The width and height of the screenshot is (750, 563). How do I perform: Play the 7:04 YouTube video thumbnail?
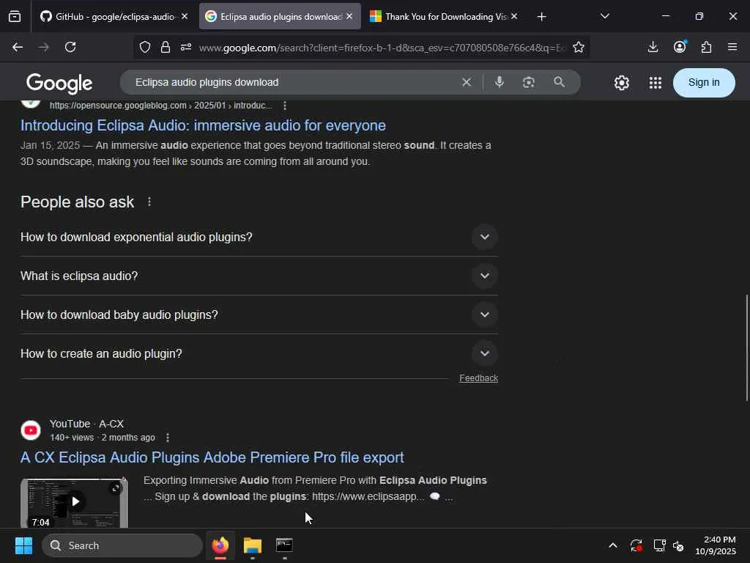pos(74,502)
